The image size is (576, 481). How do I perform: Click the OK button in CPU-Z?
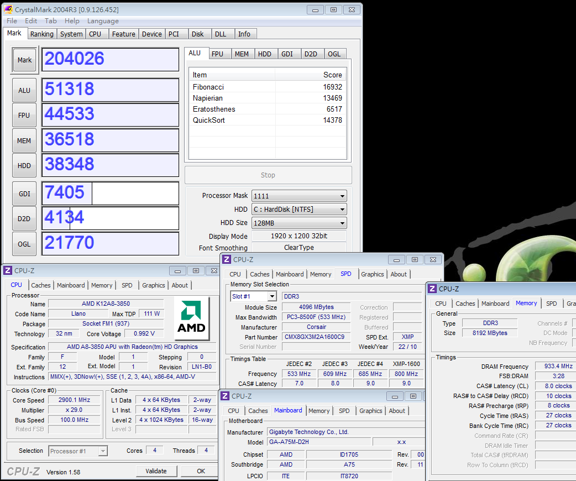[201, 471]
